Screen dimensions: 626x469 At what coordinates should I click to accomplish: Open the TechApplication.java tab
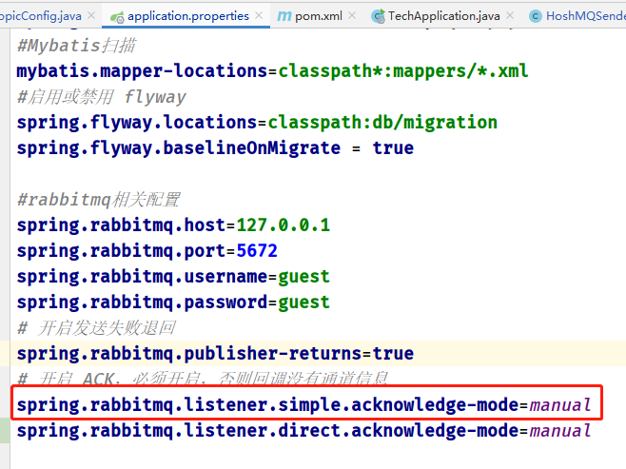(443, 16)
